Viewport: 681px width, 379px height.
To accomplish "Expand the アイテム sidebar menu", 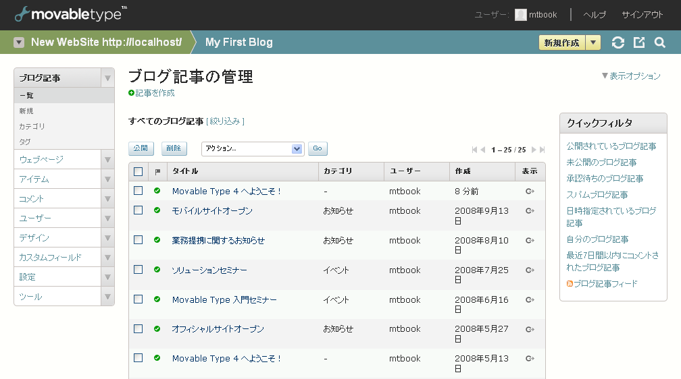I will [107, 179].
